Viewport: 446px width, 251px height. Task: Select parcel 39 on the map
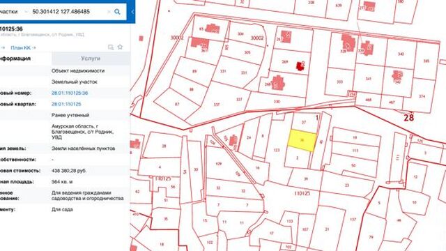pos(306,179)
